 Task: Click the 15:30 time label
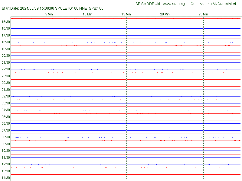tap(6, 22)
